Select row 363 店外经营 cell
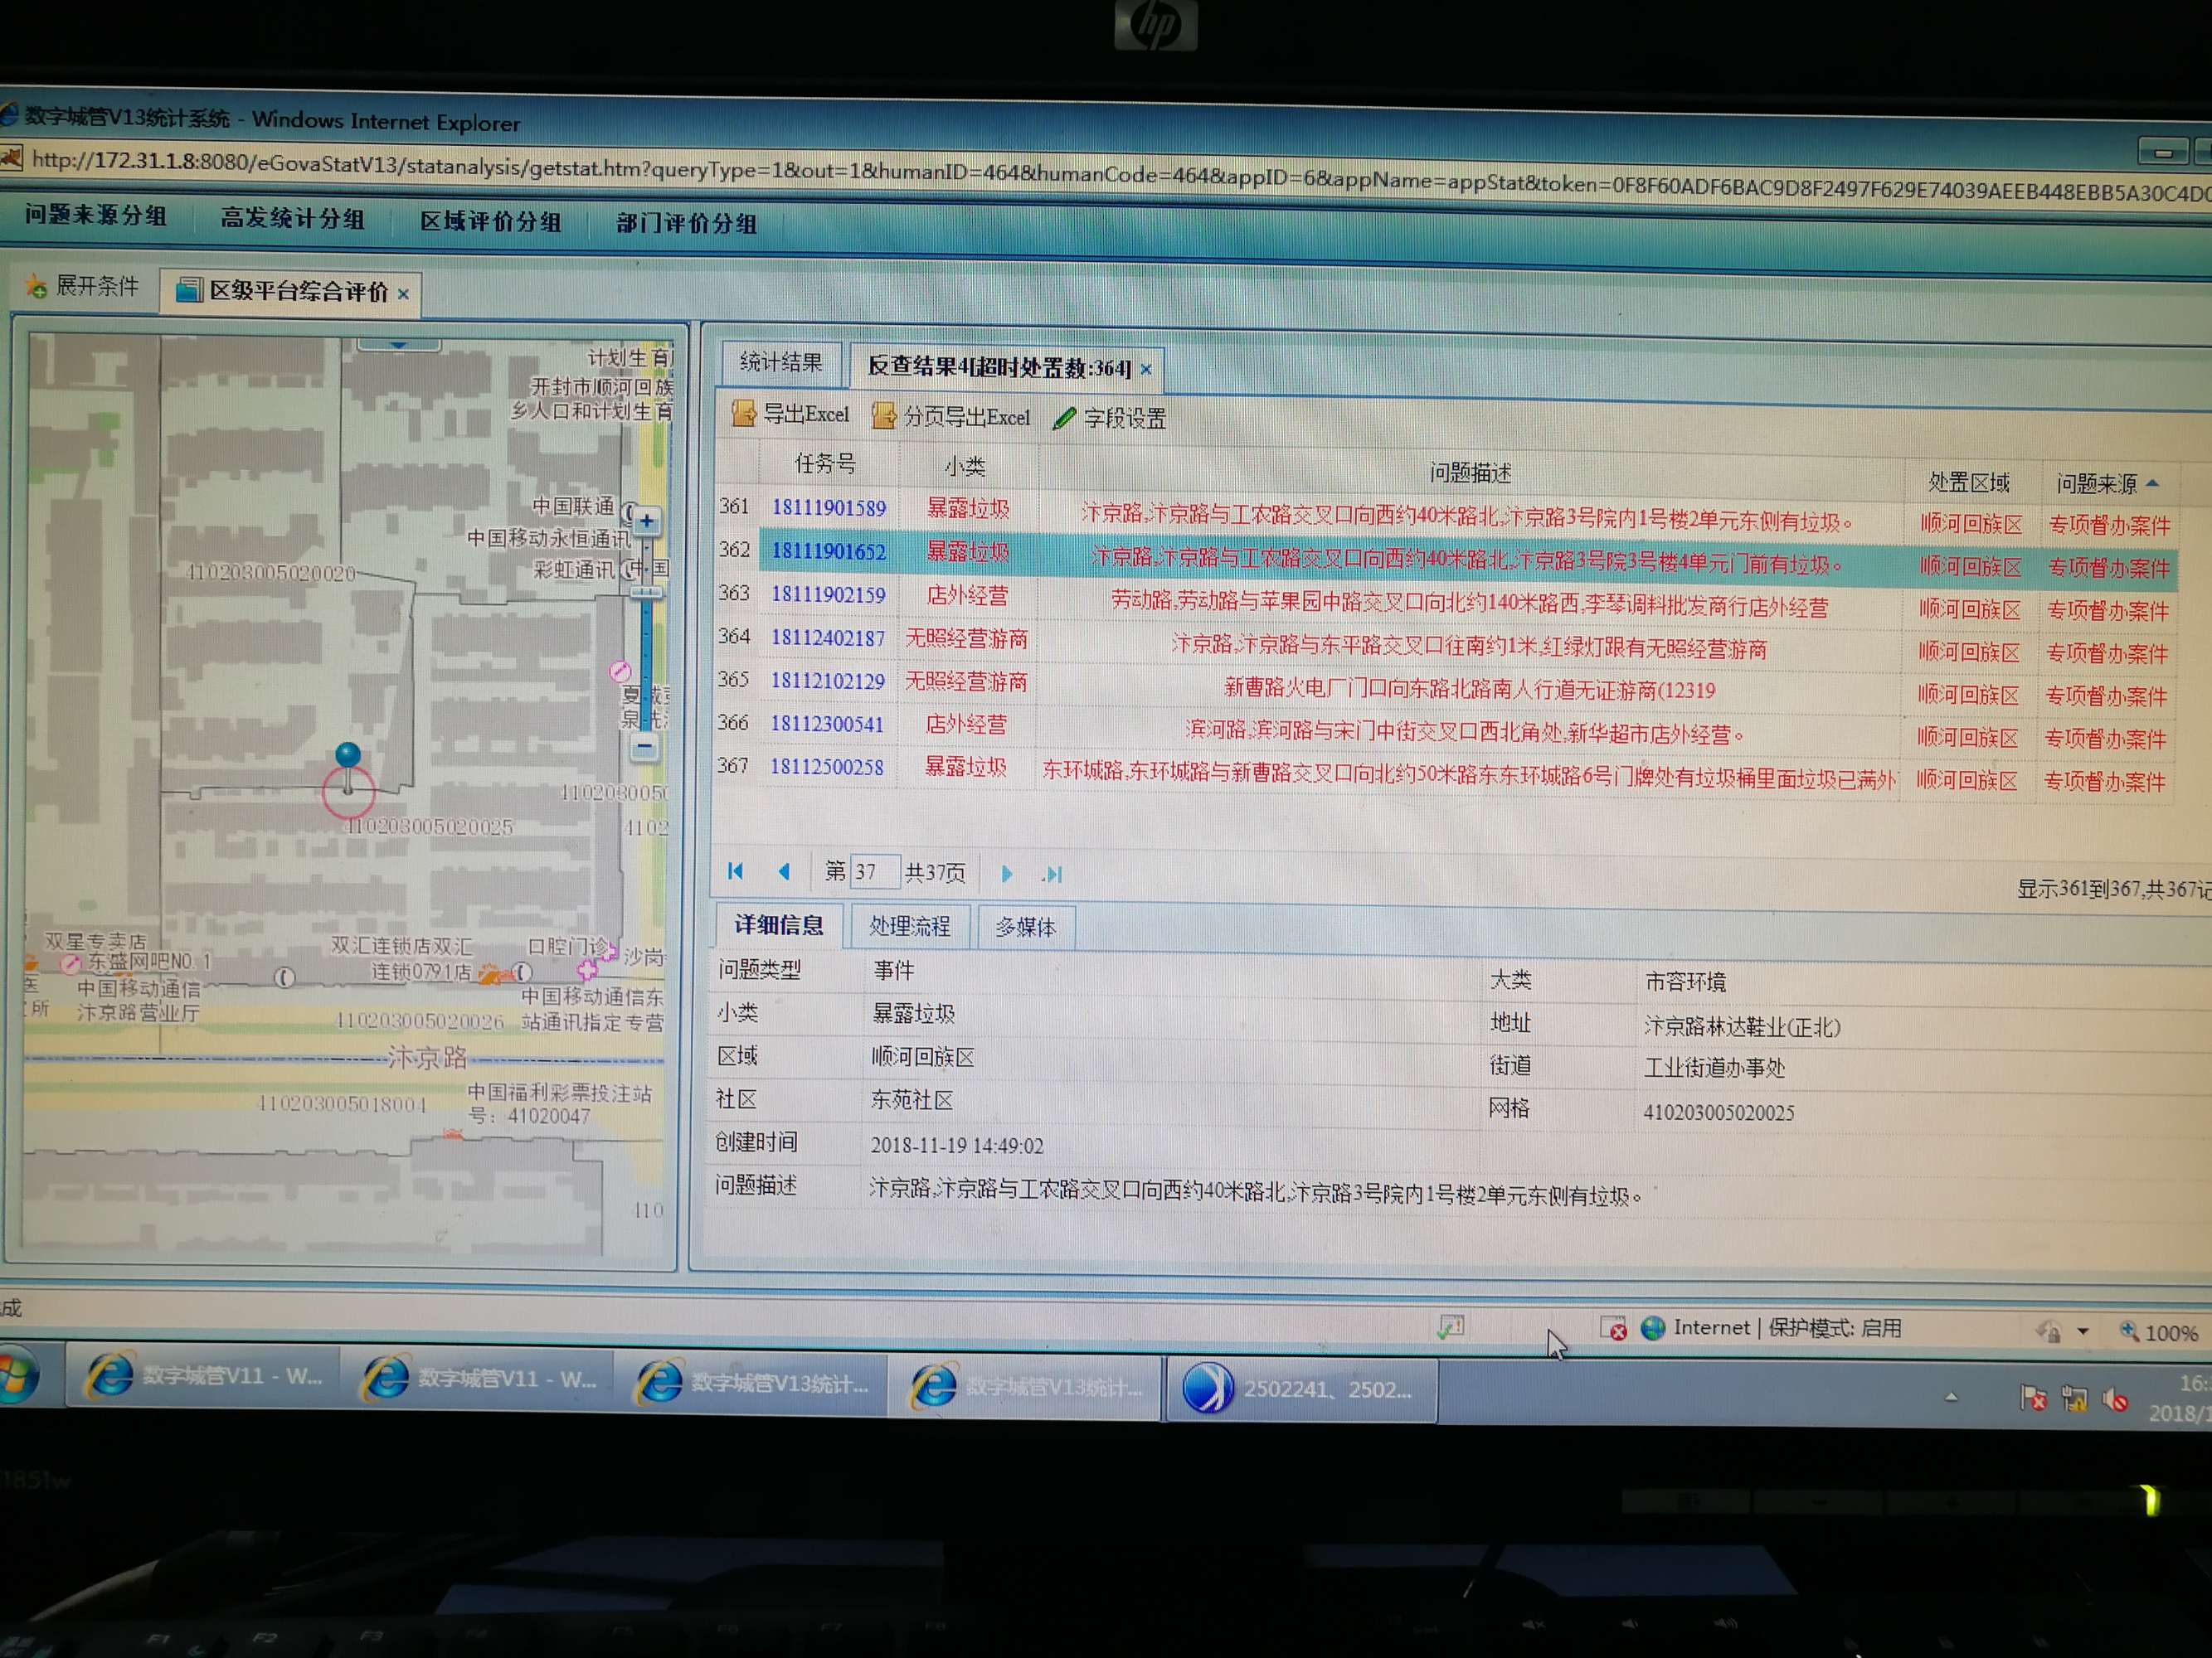 pos(967,596)
